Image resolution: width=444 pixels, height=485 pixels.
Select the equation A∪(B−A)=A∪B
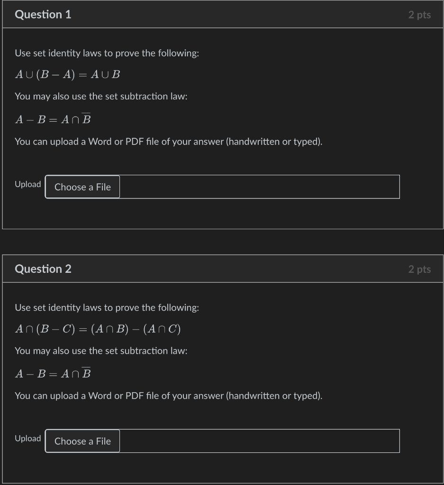[x=68, y=74]
